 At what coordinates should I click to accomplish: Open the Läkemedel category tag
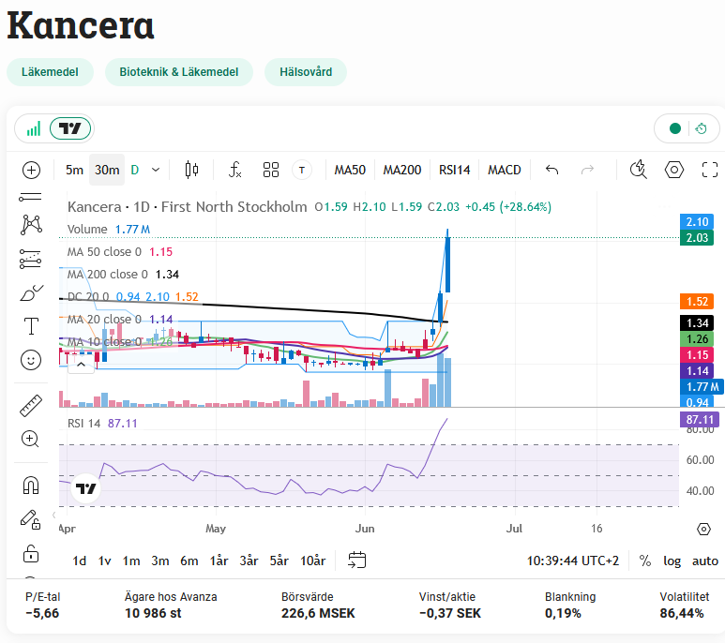pos(50,72)
